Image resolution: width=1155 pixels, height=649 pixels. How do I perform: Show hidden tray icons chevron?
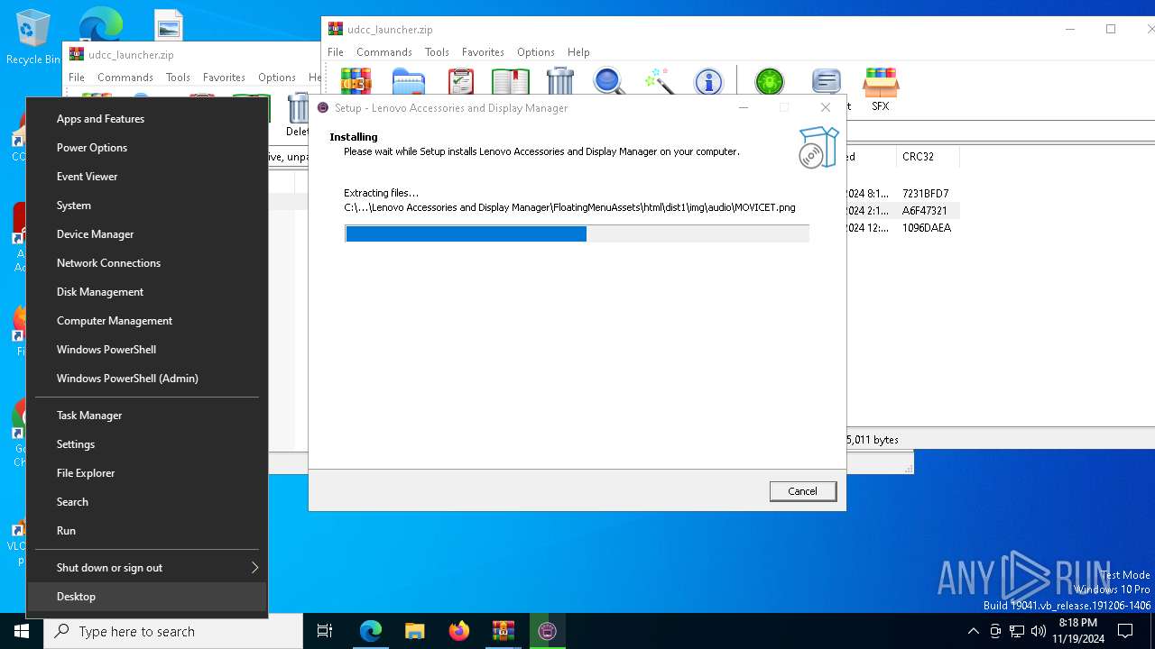[973, 631]
